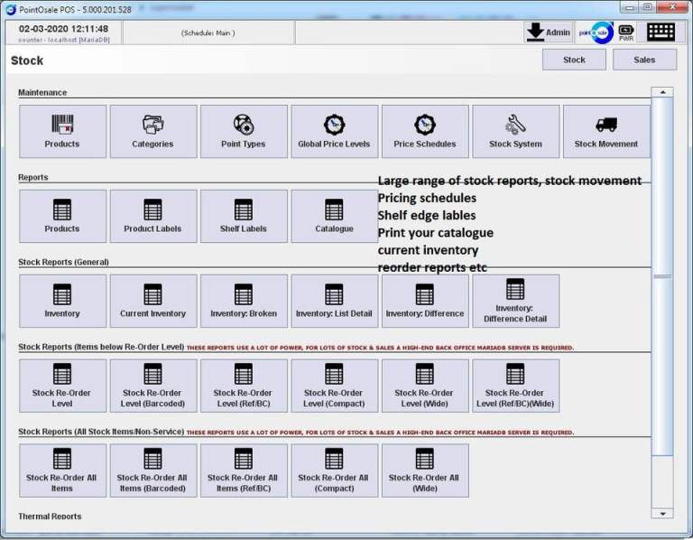Click the PWR power icon

(x=625, y=32)
